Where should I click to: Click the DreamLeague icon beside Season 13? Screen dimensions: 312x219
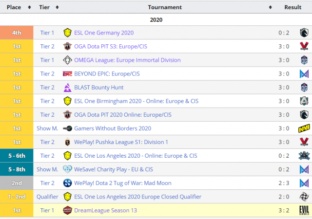coord(67,210)
